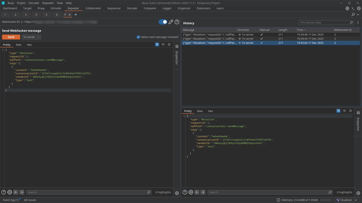Sort history by Time column header
The image size is (362, 203).
(x=314, y=30)
